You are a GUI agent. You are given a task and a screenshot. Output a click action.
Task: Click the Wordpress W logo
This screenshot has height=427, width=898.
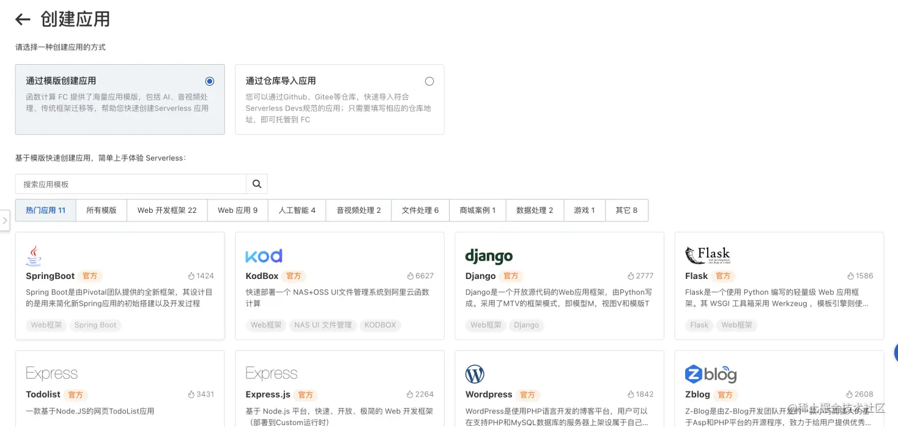[475, 374]
